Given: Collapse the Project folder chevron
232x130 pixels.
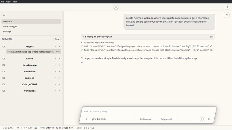Looking at the screenshot, I should [55, 46].
